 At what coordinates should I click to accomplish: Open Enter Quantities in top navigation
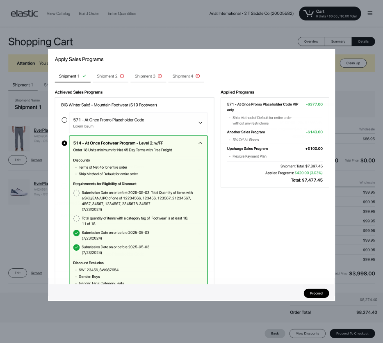pyautogui.click(x=122, y=14)
